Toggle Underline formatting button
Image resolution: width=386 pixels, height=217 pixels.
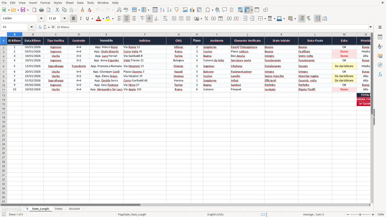[x=87, y=19]
